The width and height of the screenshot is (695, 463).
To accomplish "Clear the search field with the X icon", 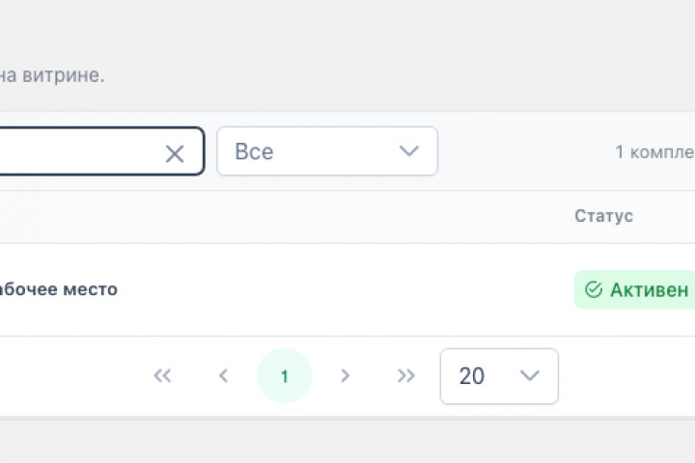I will pos(175,154).
